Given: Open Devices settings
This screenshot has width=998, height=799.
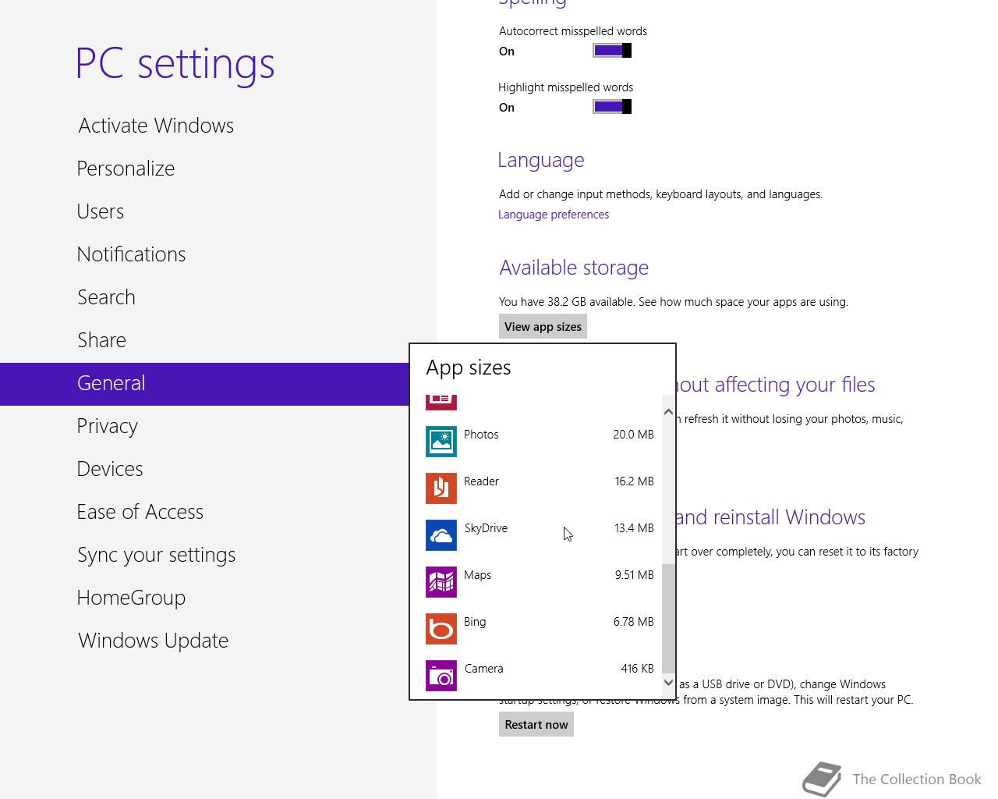Looking at the screenshot, I should pos(110,469).
